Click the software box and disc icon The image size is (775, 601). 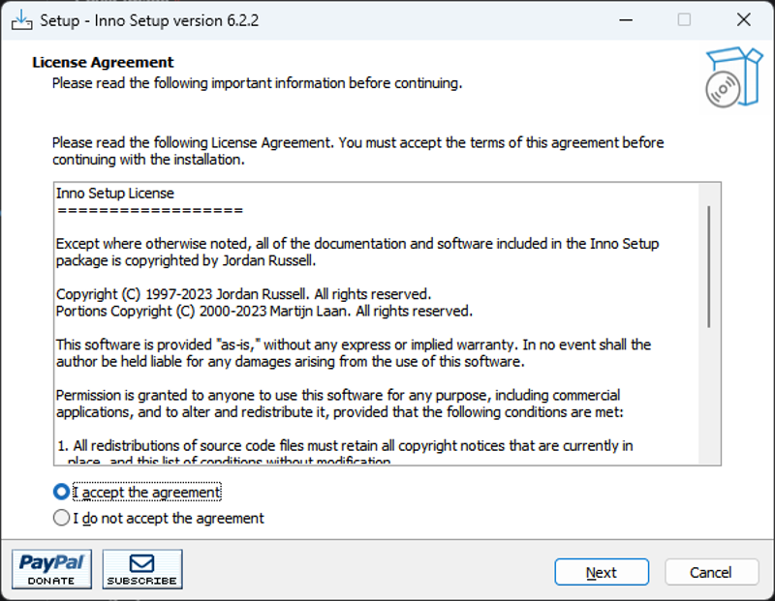[733, 77]
